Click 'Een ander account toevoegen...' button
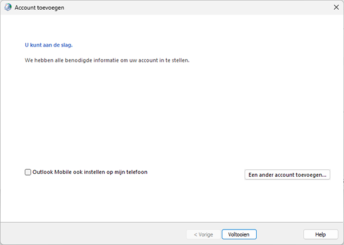This screenshot has width=344, height=245. (x=287, y=175)
